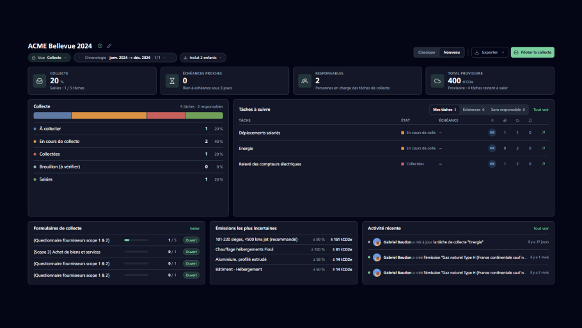Click the Piloter la collecte button
Screen dimensions: 582x328
533,53
